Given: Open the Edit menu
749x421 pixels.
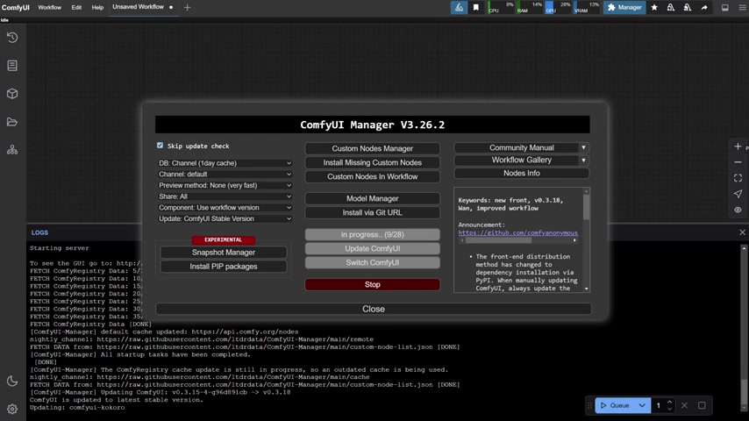Looking at the screenshot, I should coord(76,7).
